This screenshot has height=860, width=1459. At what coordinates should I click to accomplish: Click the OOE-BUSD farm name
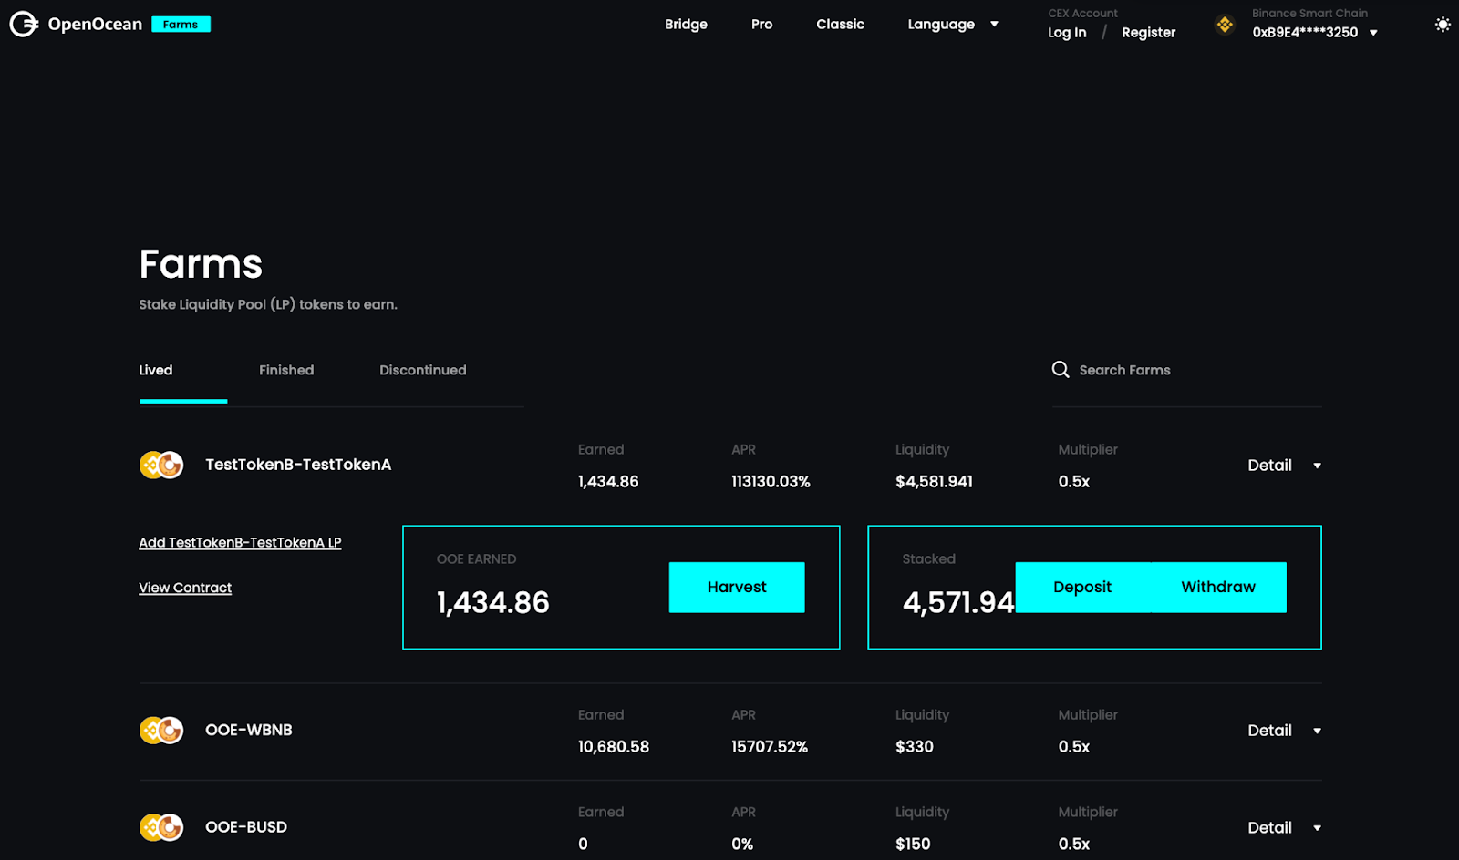click(x=246, y=827)
